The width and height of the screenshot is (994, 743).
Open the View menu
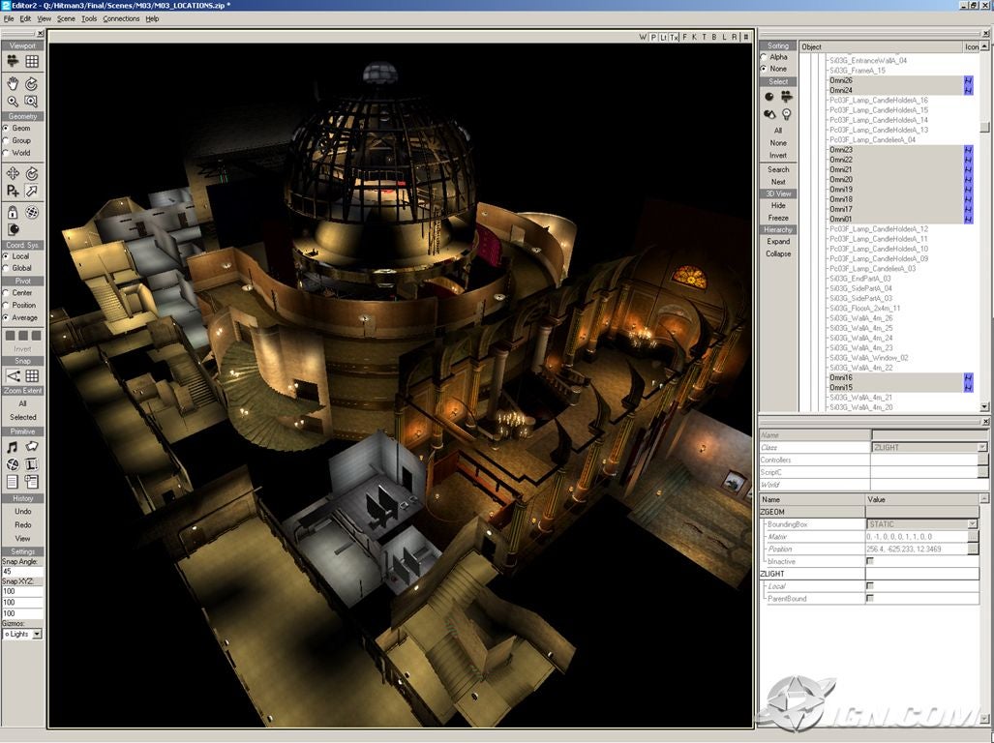[45, 19]
